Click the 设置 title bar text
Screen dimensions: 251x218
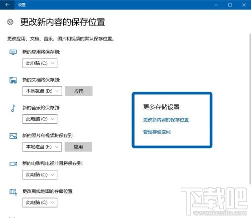[x=22, y=5]
